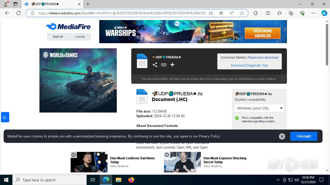Launch Firefox from the taskbar
This screenshot has width=330, height=185.
pos(131,180)
